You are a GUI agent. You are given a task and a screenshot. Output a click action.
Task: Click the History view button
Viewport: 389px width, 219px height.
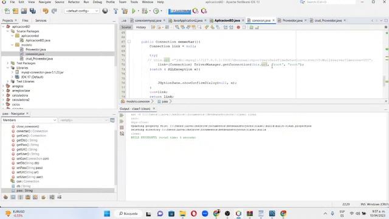click(x=140, y=27)
